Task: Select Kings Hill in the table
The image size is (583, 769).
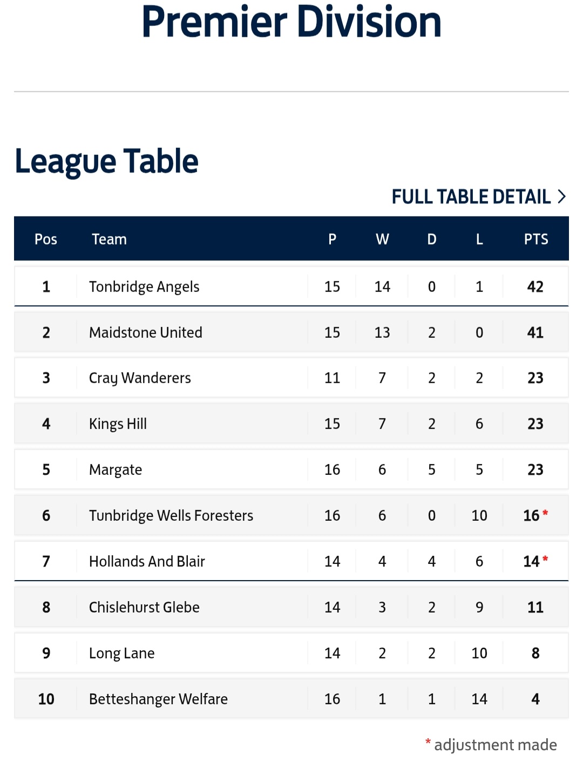Action: pyautogui.click(x=118, y=424)
